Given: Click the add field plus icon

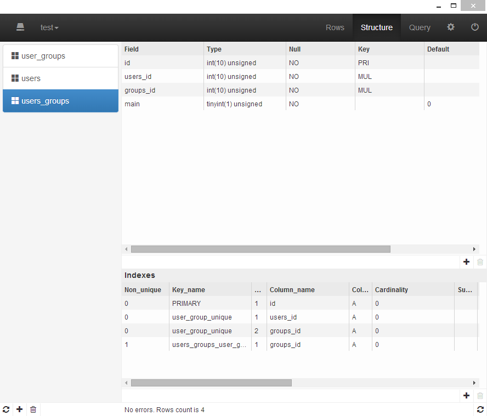Looking at the screenshot, I should pos(467,262).
